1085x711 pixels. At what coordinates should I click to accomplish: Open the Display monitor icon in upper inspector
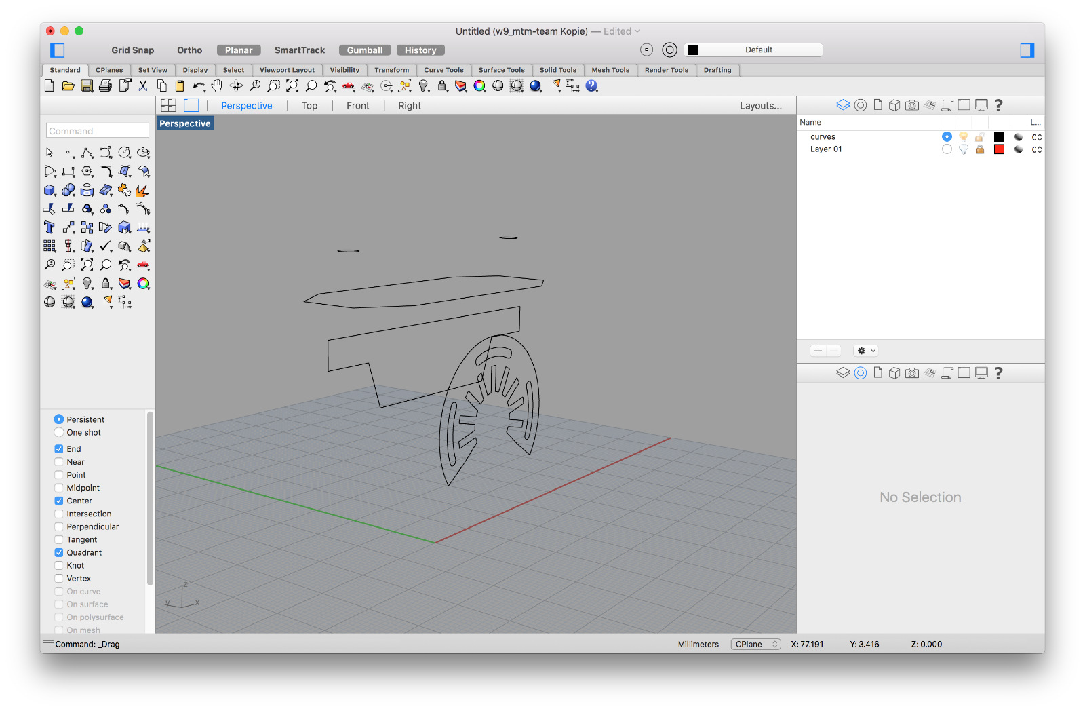tap(981, 105)
